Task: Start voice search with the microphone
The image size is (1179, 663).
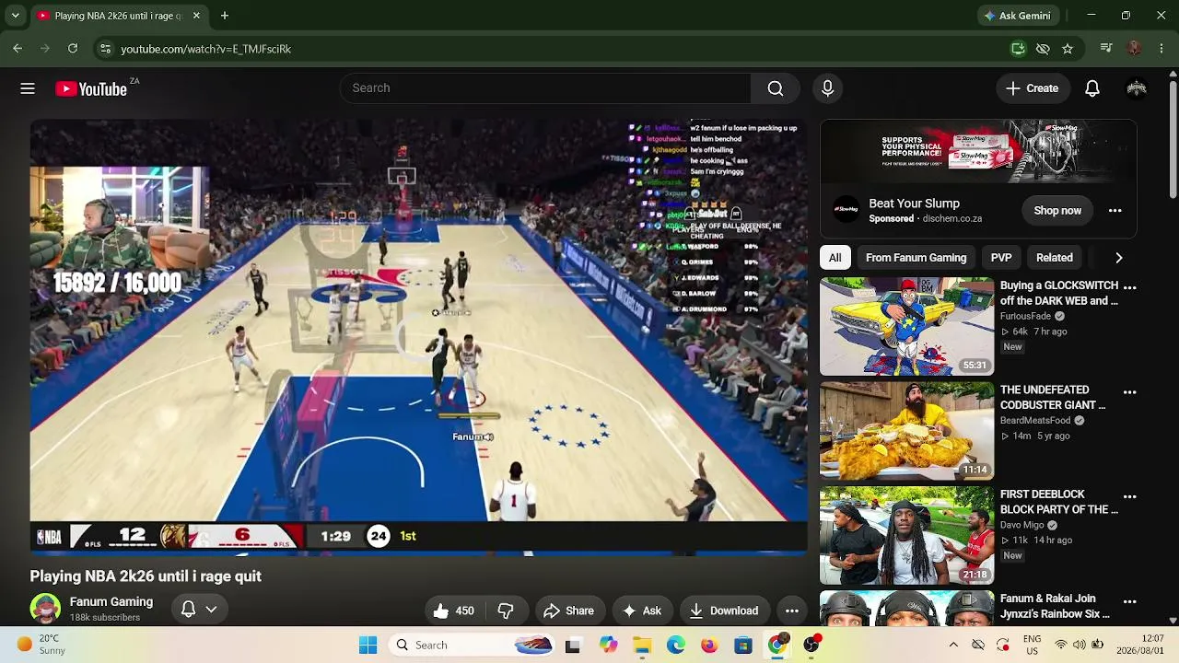Action: point(827,88)
